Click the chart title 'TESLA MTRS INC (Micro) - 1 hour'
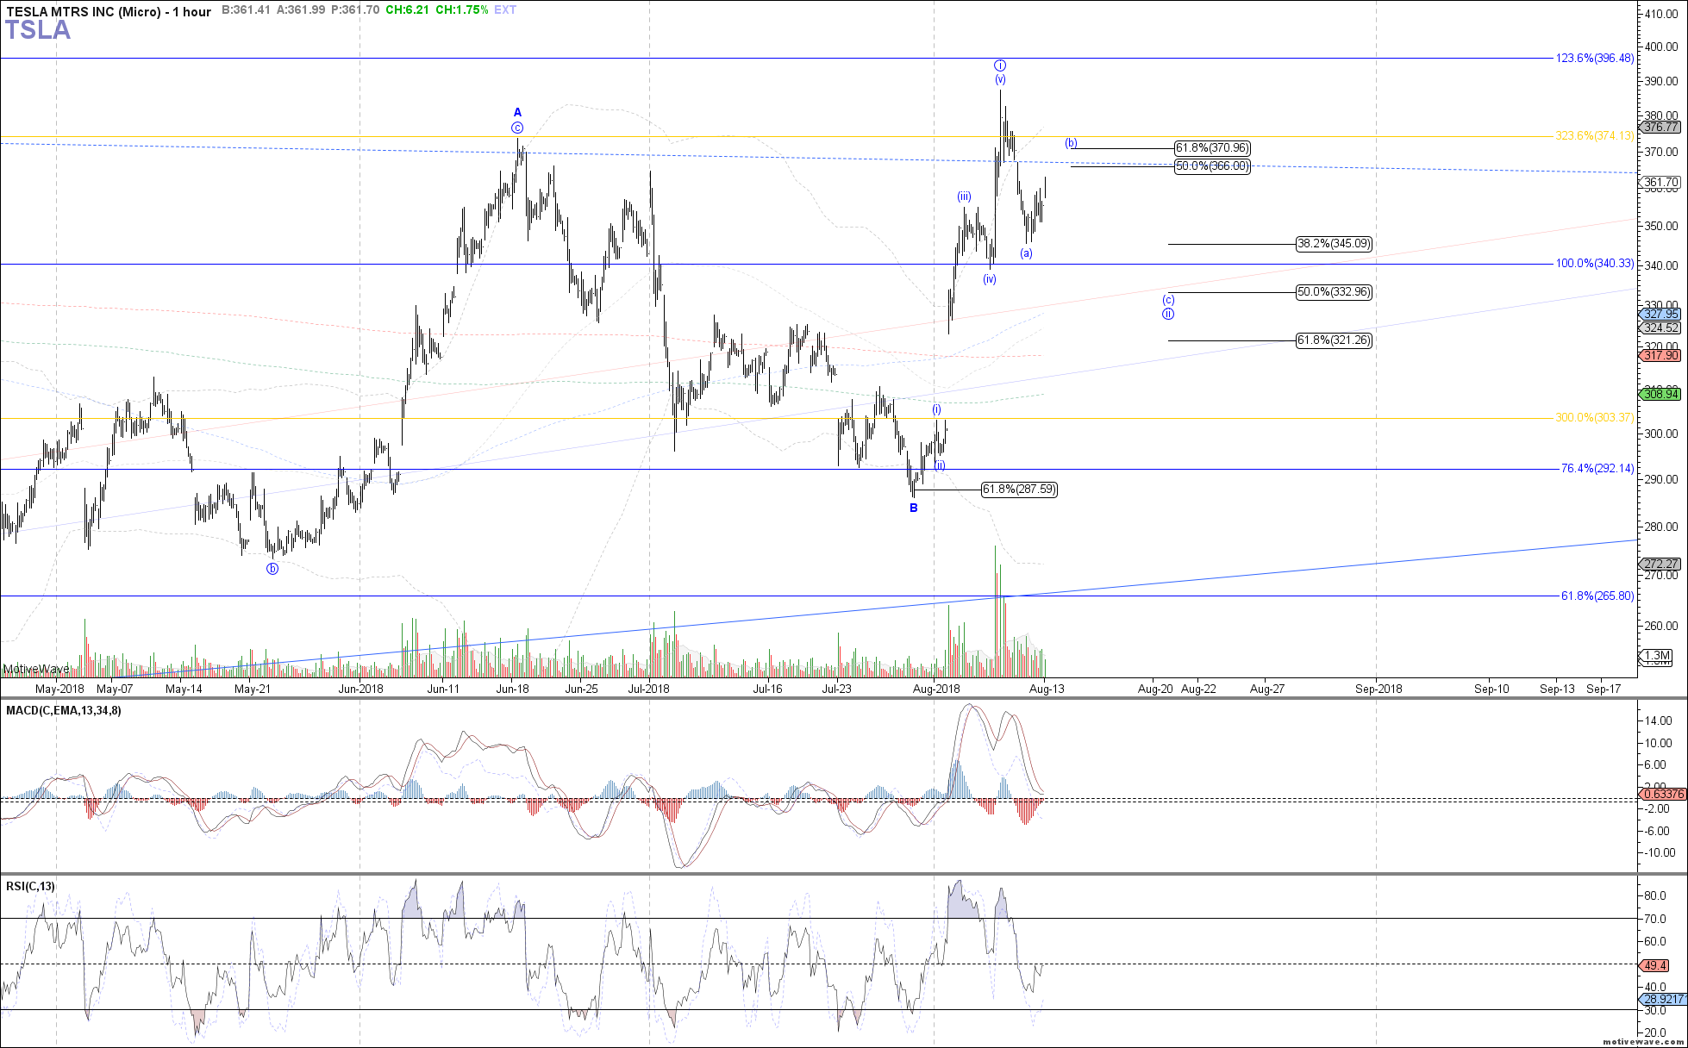Viewport: 1688px width, 1048px height. 109,11
